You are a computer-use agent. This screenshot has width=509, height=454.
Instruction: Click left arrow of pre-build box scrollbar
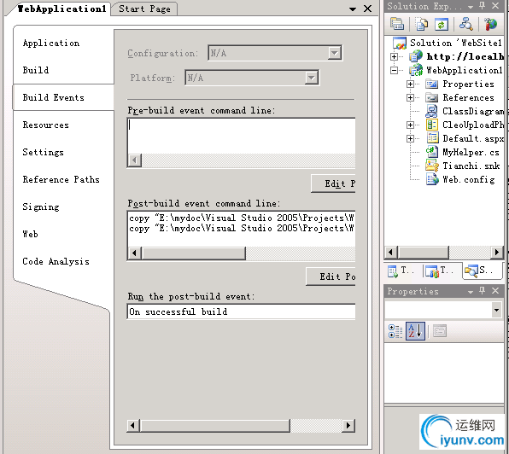[x=134, y=160]
